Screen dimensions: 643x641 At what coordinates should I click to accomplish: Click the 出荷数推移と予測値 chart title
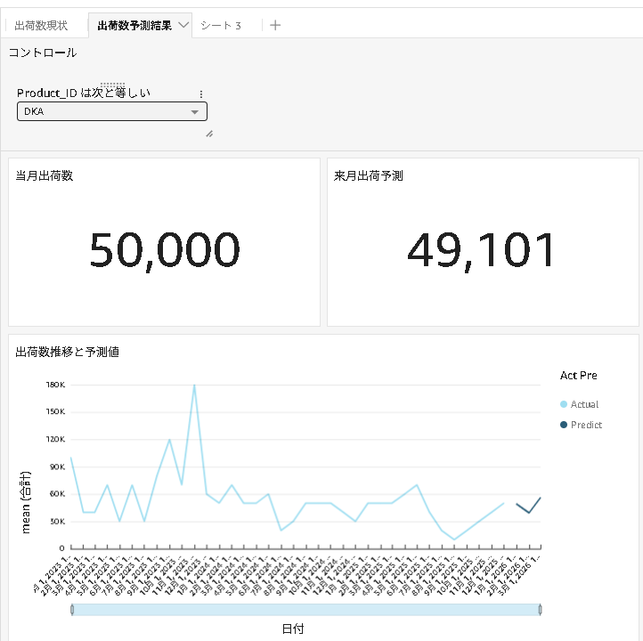click(x=68, y=352)
